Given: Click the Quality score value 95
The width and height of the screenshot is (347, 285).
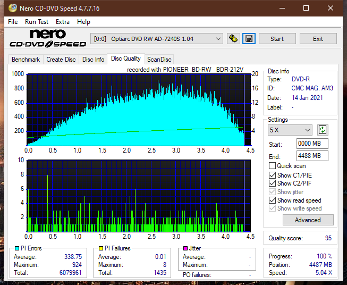Looking at the screenshot, I should point(328,238).
